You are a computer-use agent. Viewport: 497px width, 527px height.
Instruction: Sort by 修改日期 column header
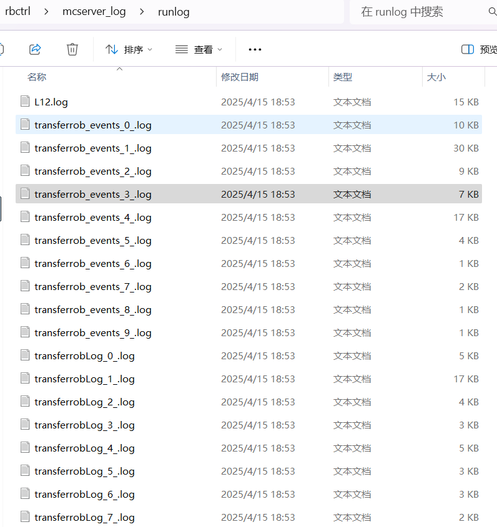pos(240,77)
